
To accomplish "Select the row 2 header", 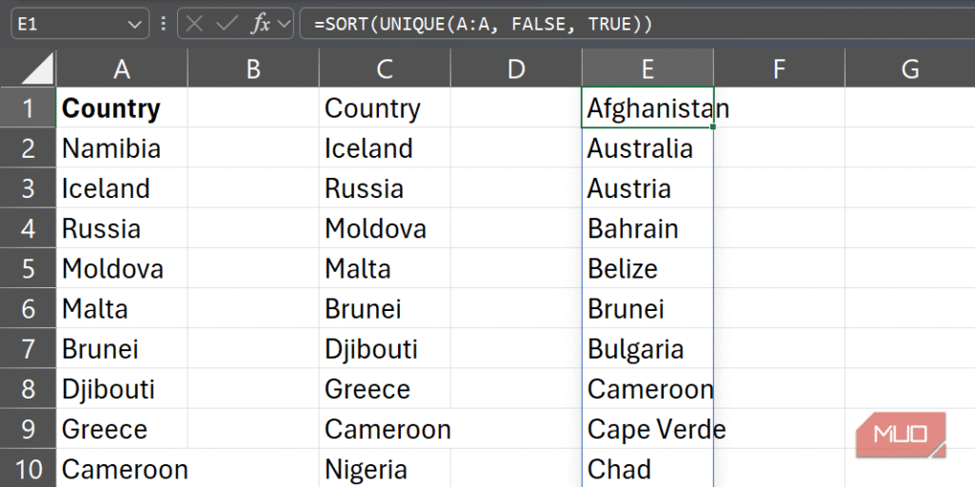I will 28,147.
